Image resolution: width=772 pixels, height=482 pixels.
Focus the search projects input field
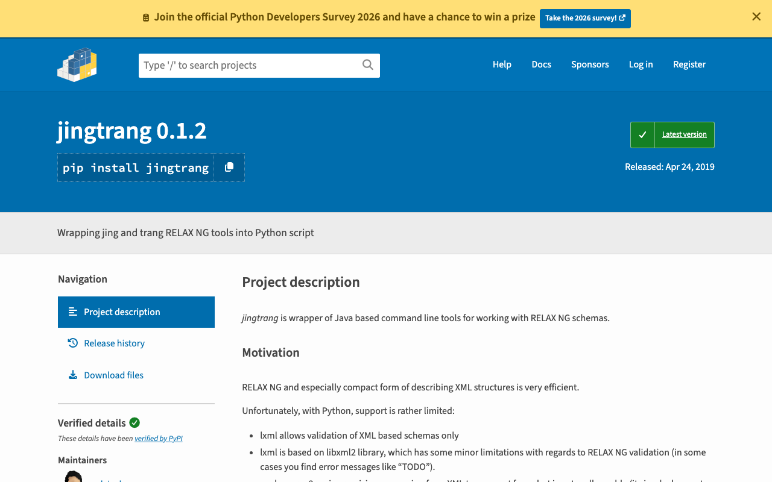[248, 65]
